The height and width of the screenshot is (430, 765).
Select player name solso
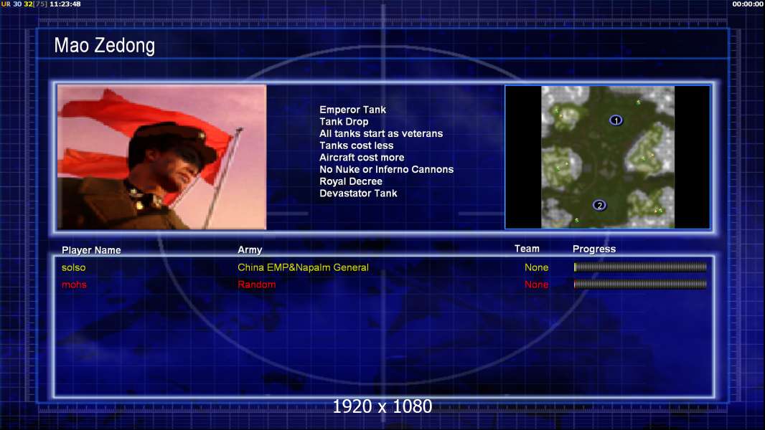[74, 267]
